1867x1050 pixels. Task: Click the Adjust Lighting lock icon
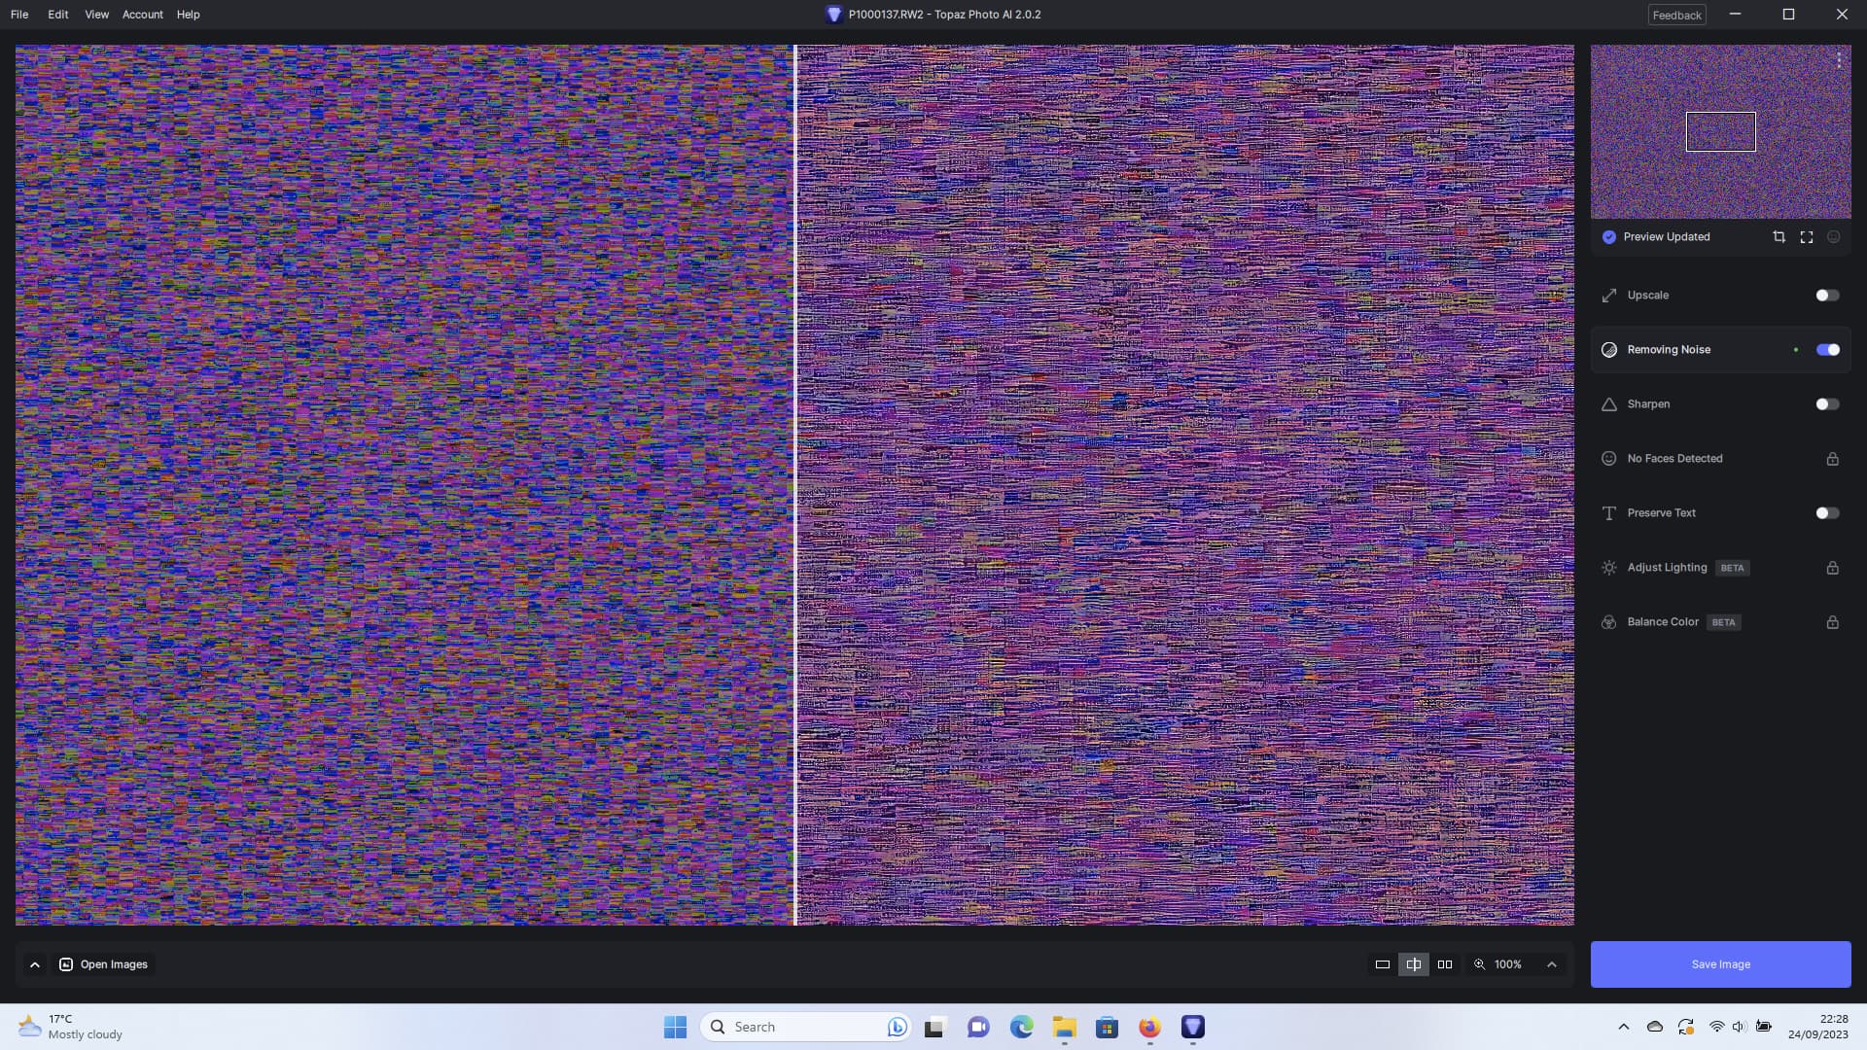(x=1832, y=568)
